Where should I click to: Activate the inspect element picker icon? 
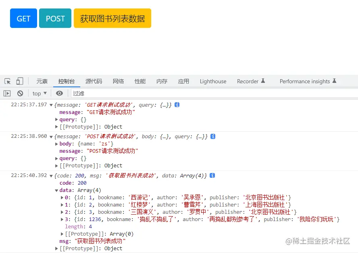click(7, 81)
